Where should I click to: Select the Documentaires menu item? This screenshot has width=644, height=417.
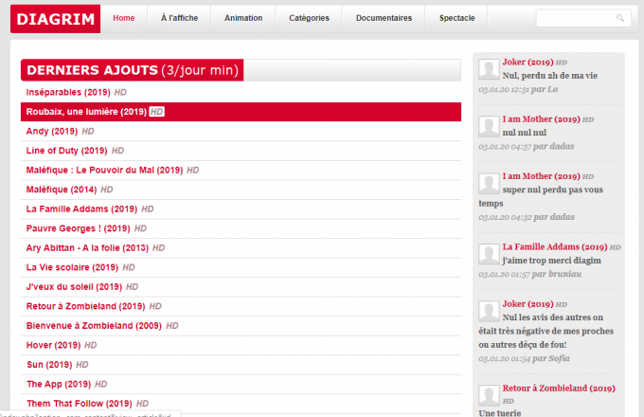384,18
